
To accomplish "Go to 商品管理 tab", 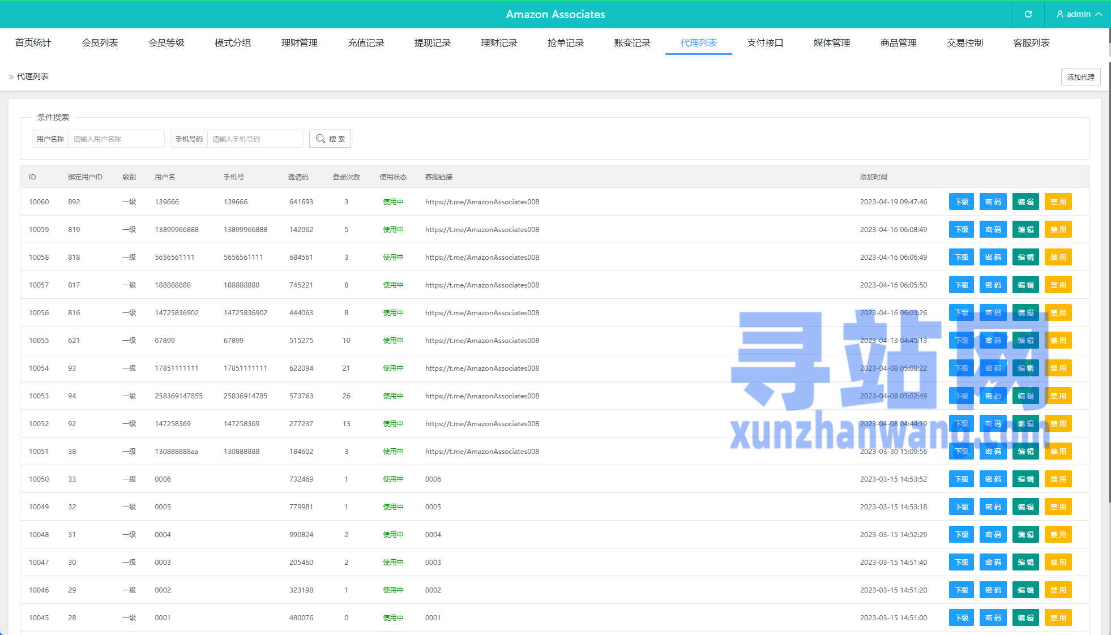I will [x=898, y=42].
